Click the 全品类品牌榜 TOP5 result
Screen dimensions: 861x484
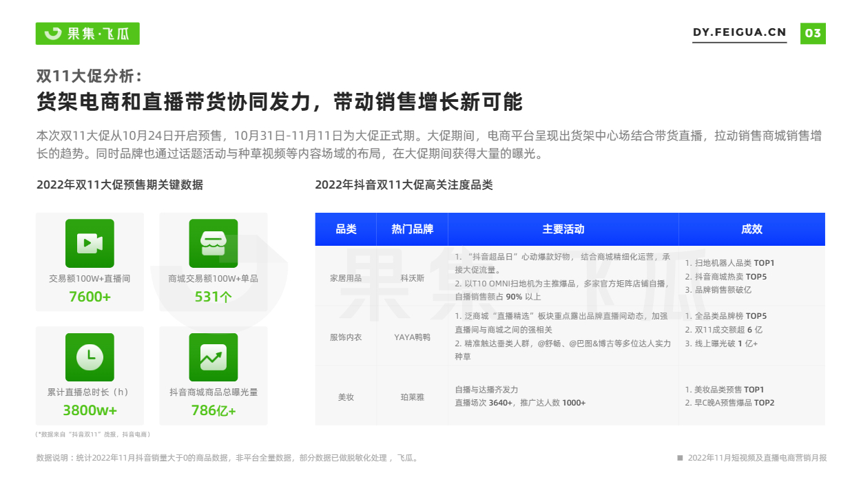pos(725,316)
